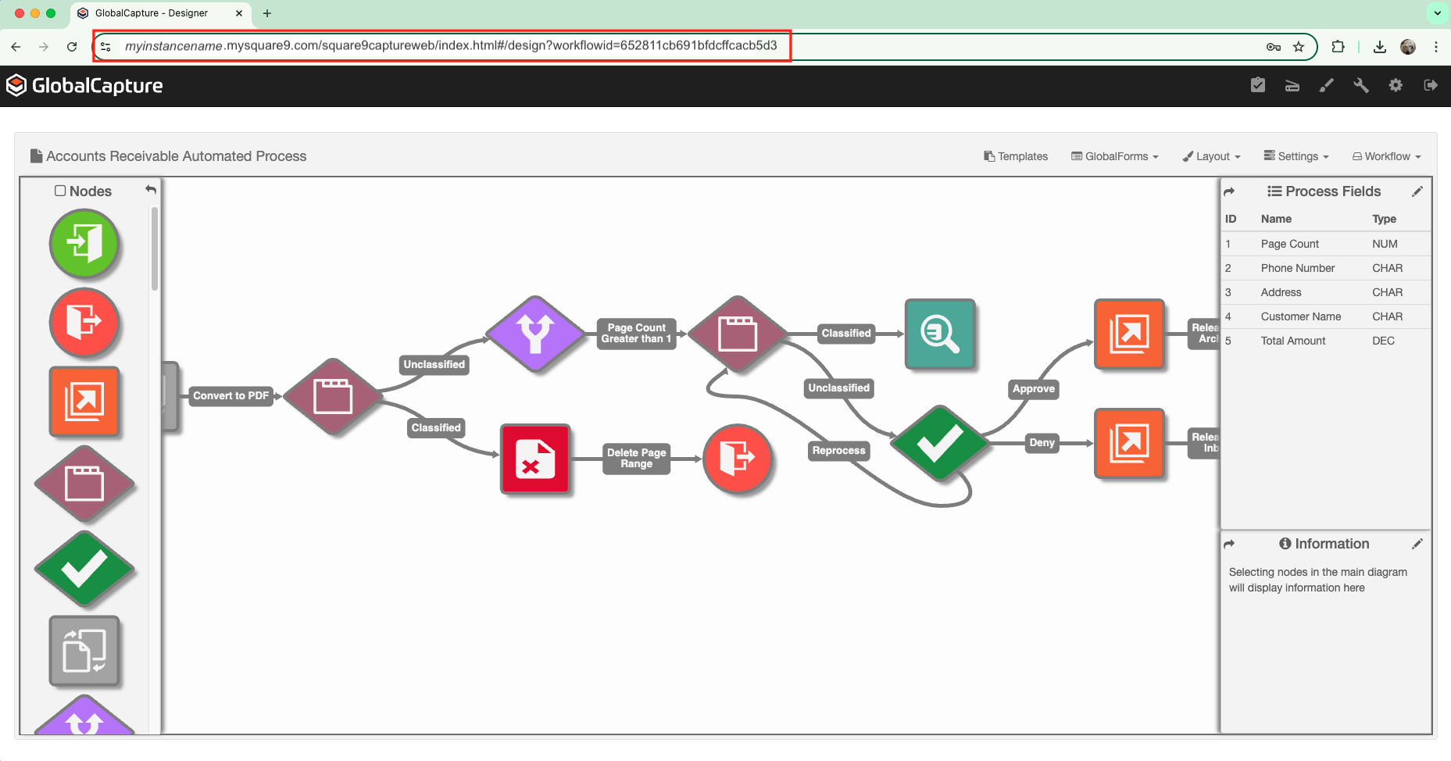Click the logout exit icon at top right

pos(1431,85)
